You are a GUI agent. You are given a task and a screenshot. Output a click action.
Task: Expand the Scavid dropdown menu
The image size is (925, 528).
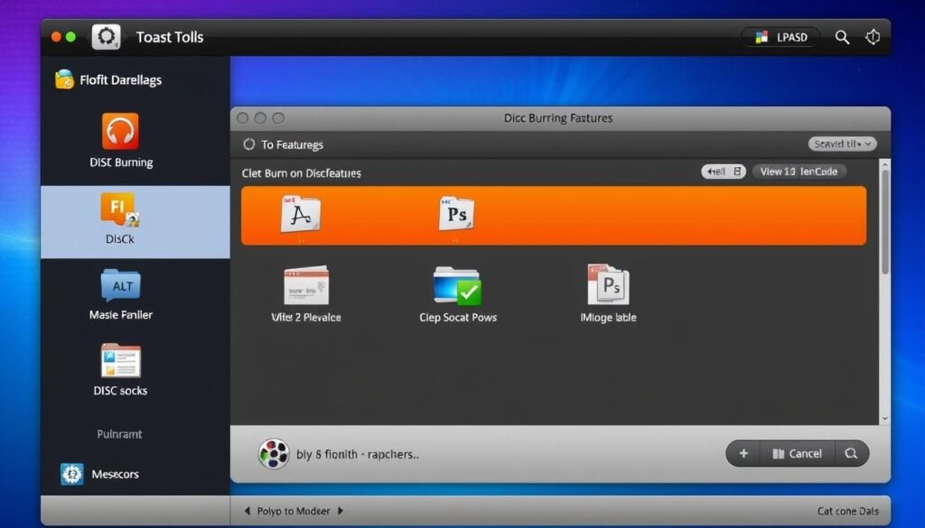coord(841,144)
